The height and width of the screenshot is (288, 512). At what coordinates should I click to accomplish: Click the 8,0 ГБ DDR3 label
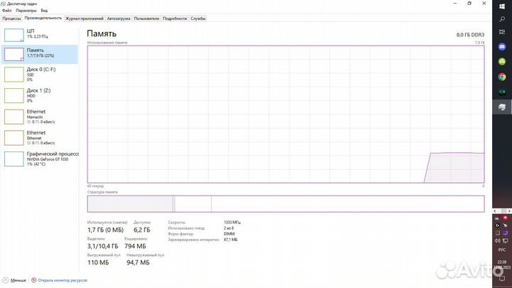[x=470, y=35]
